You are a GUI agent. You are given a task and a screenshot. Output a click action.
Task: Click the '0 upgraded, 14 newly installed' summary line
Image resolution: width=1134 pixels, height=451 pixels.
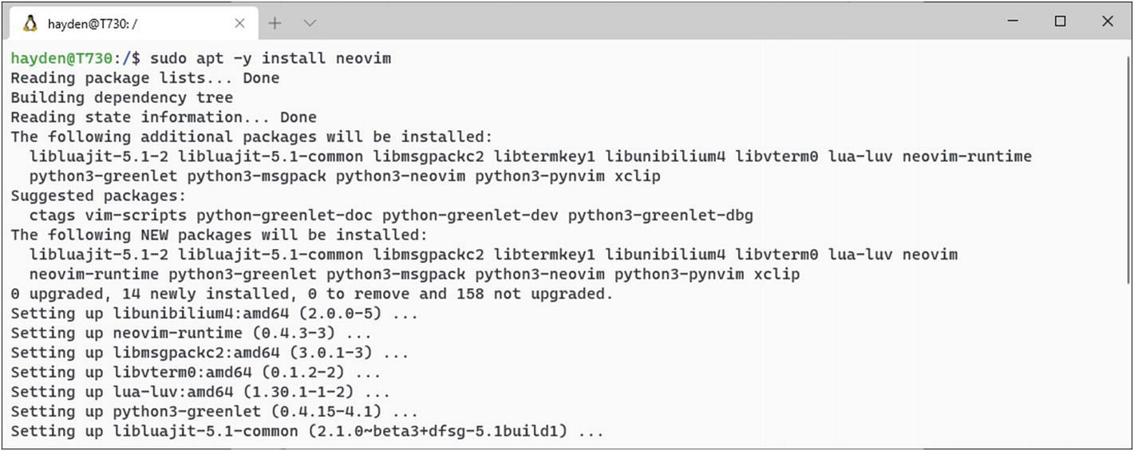(x=312, y=294)
